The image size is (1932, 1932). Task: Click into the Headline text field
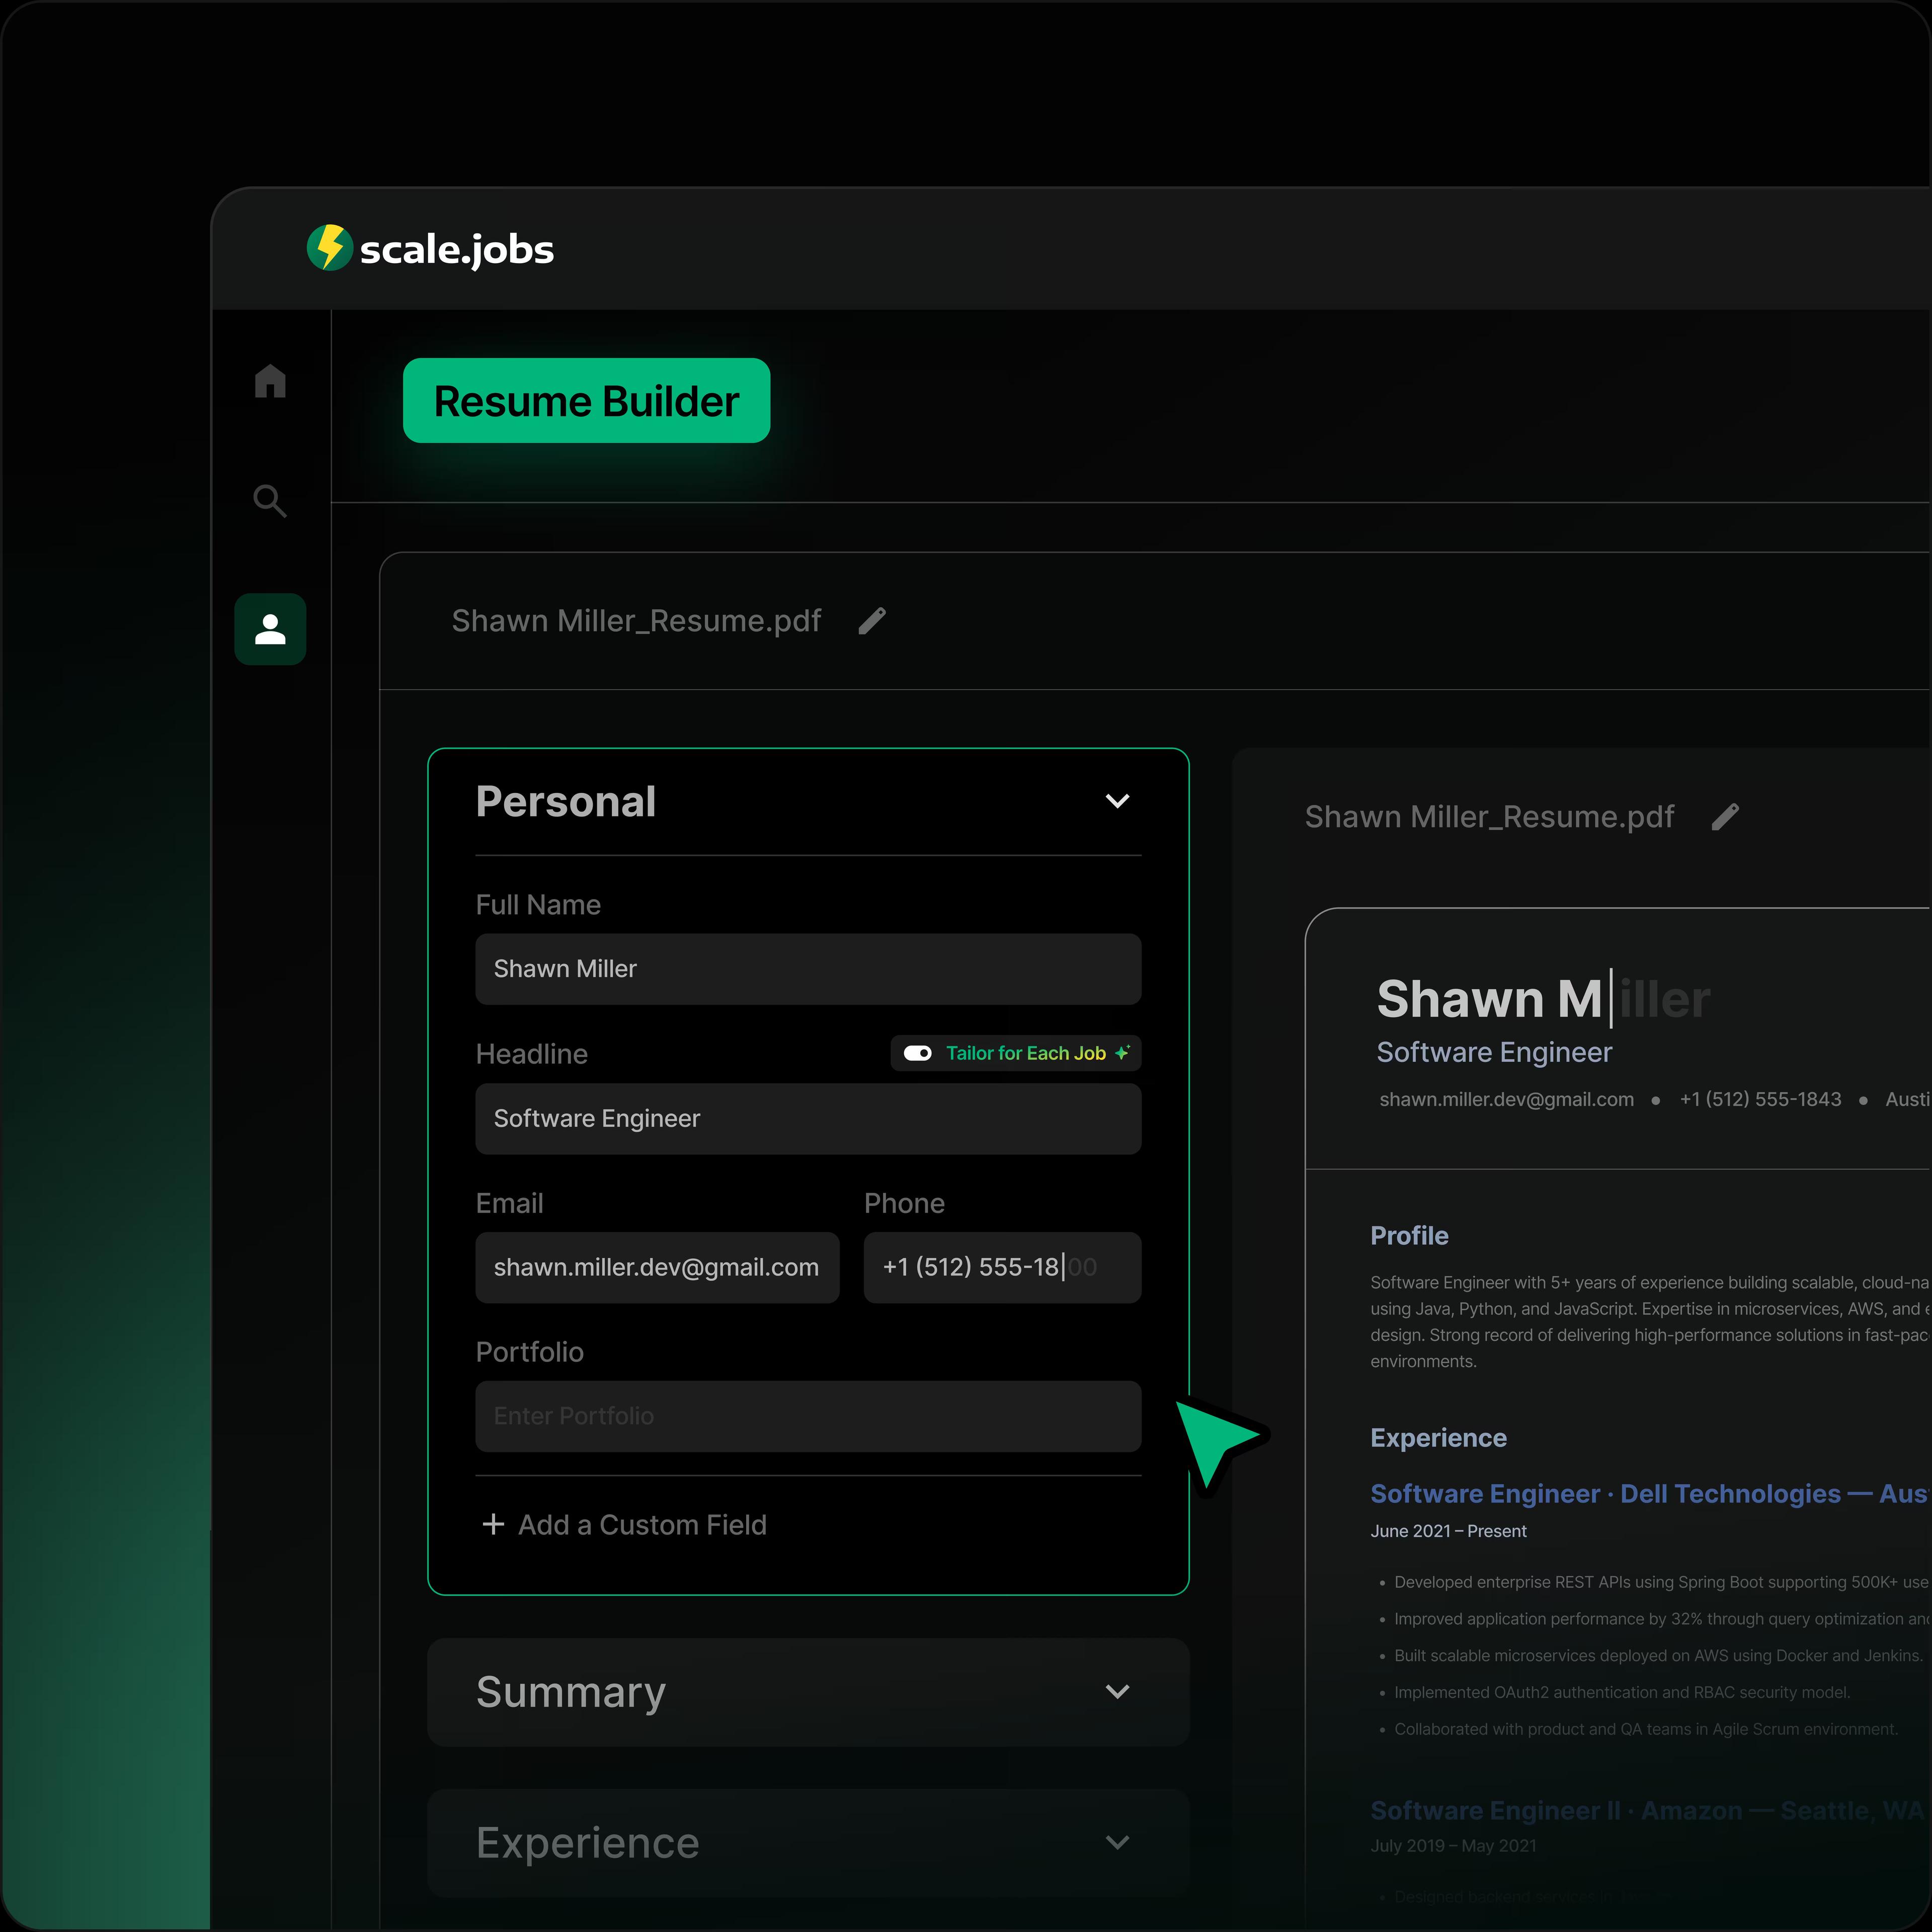pos(808,1119)
